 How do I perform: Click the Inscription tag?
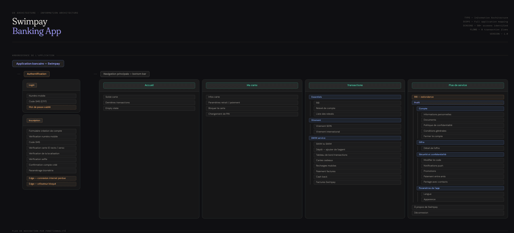[x=35, y=121]
